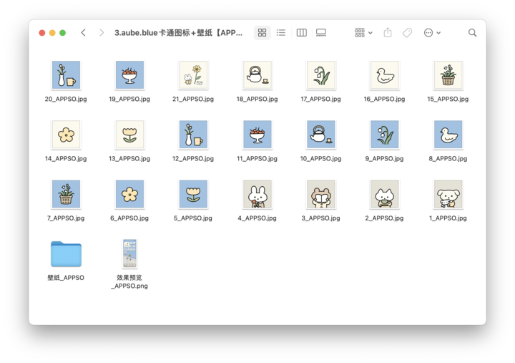Select the 16_APPSO.jpg duck image
515x363 pixels.
[384, 75]
